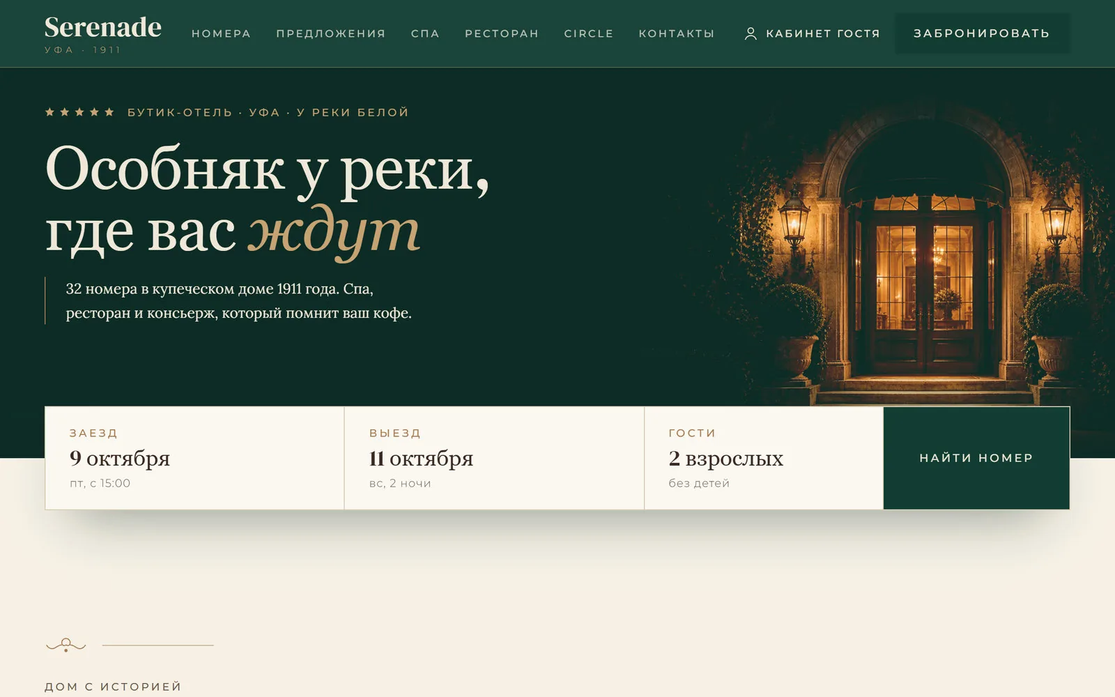This screenshot has height=697, width=1115.
Task: Open the Номера menu item
Action: 221,33
